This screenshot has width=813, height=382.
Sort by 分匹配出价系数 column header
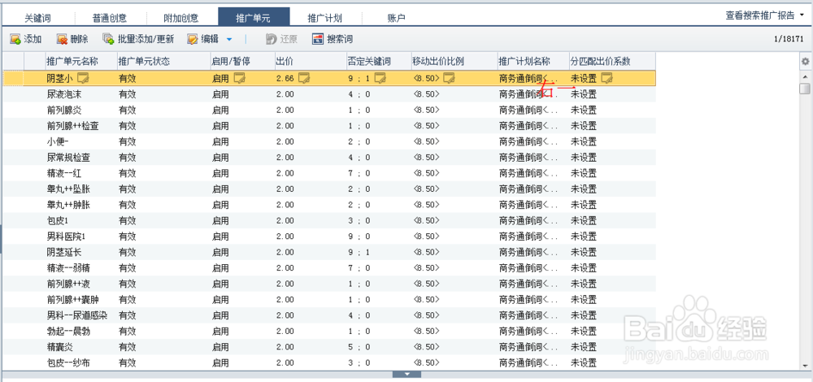point(612,61)
